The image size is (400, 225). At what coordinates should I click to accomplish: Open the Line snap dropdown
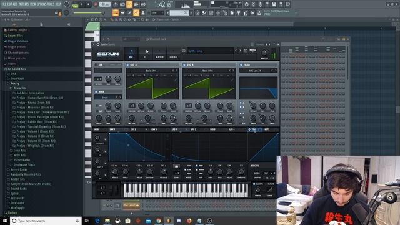[x=157, y=12]
